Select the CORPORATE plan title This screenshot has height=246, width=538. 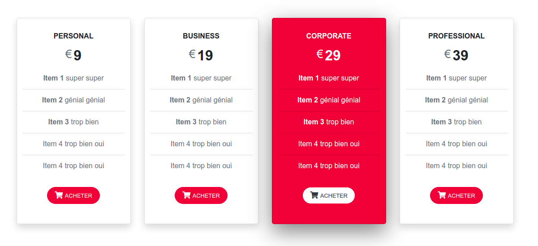coord(329,36)
